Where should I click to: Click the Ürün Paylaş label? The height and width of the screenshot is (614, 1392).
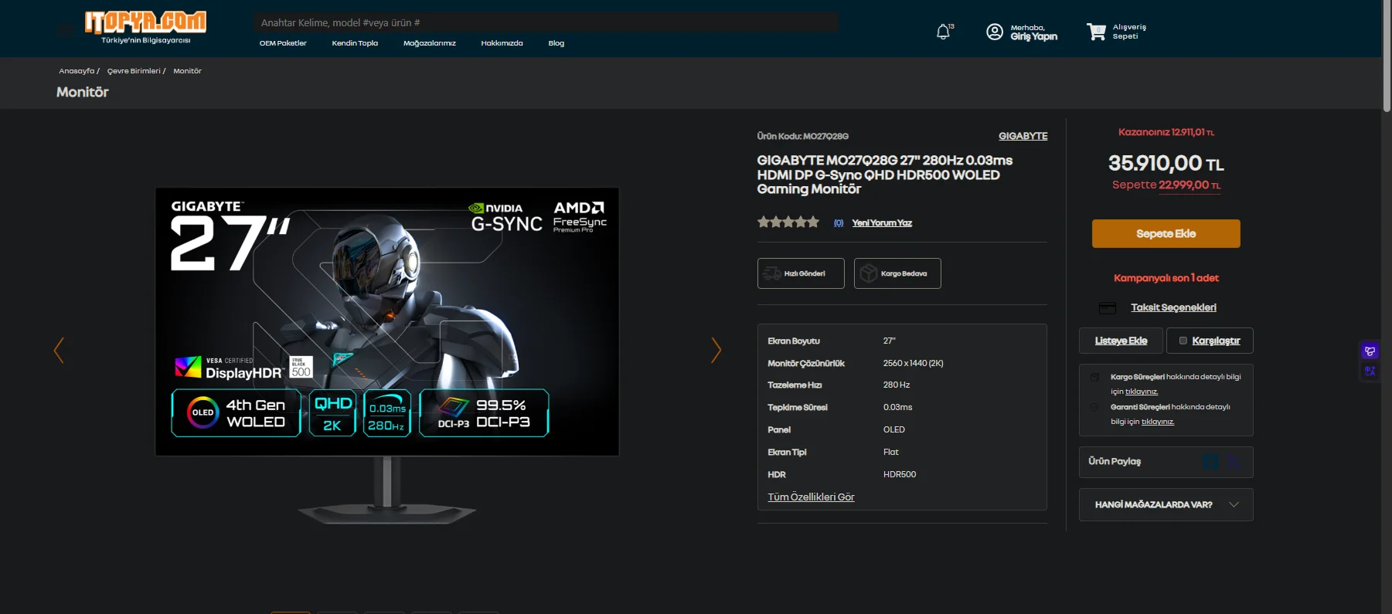coord(1115,461)
